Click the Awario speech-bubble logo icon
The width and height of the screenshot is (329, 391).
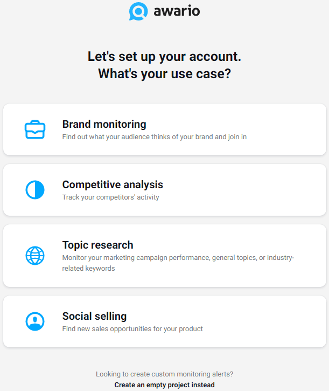tap(138, 11)
